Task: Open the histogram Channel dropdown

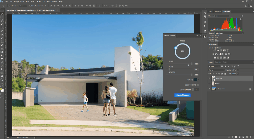Action: click(x=222, y=16)
